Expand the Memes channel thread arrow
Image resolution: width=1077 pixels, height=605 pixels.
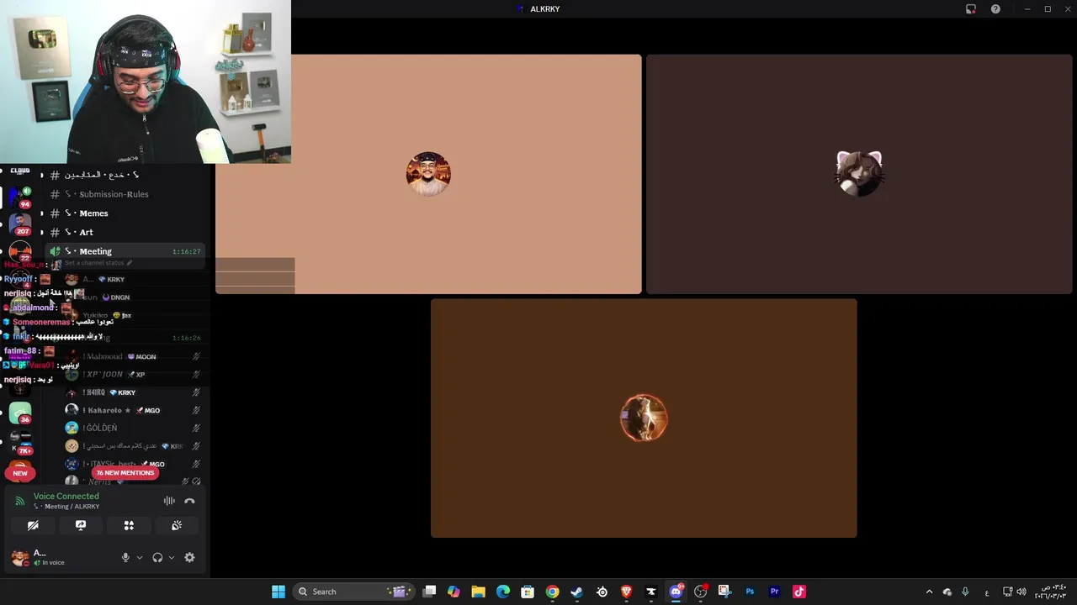tap(42, 213)
